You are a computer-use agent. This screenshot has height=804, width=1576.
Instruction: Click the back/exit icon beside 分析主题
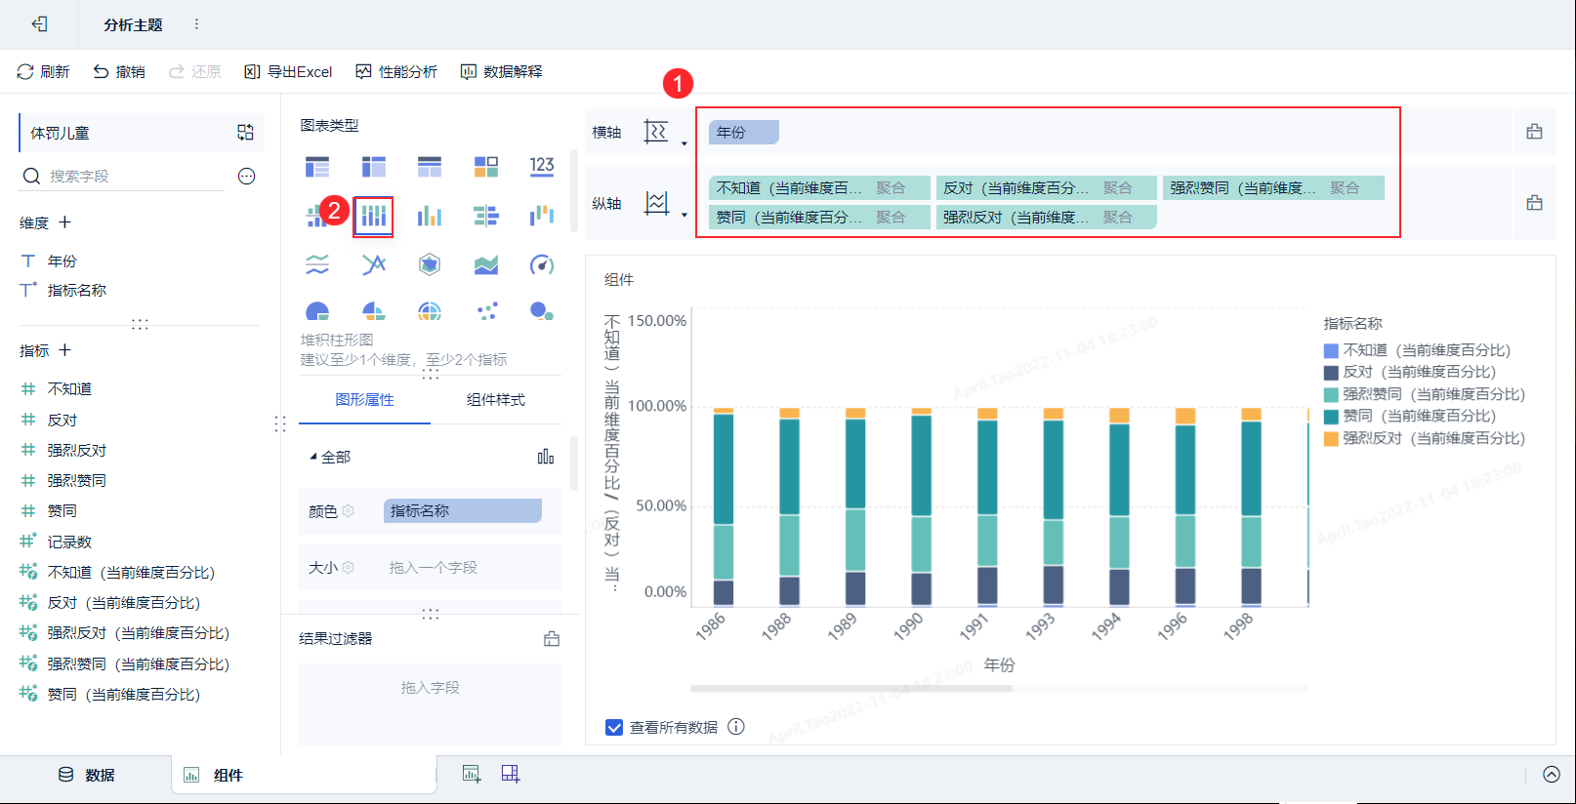click(39, 24)
